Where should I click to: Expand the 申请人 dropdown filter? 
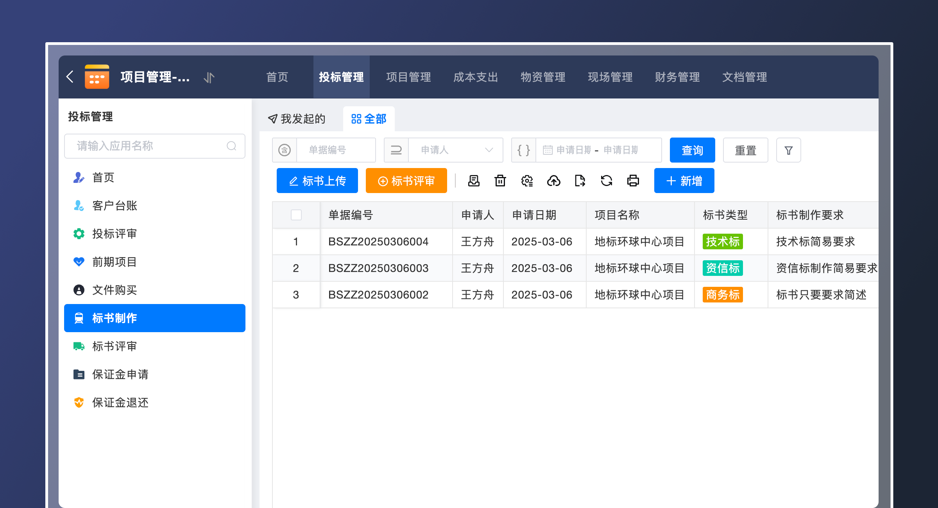click(x=455, y=150)
